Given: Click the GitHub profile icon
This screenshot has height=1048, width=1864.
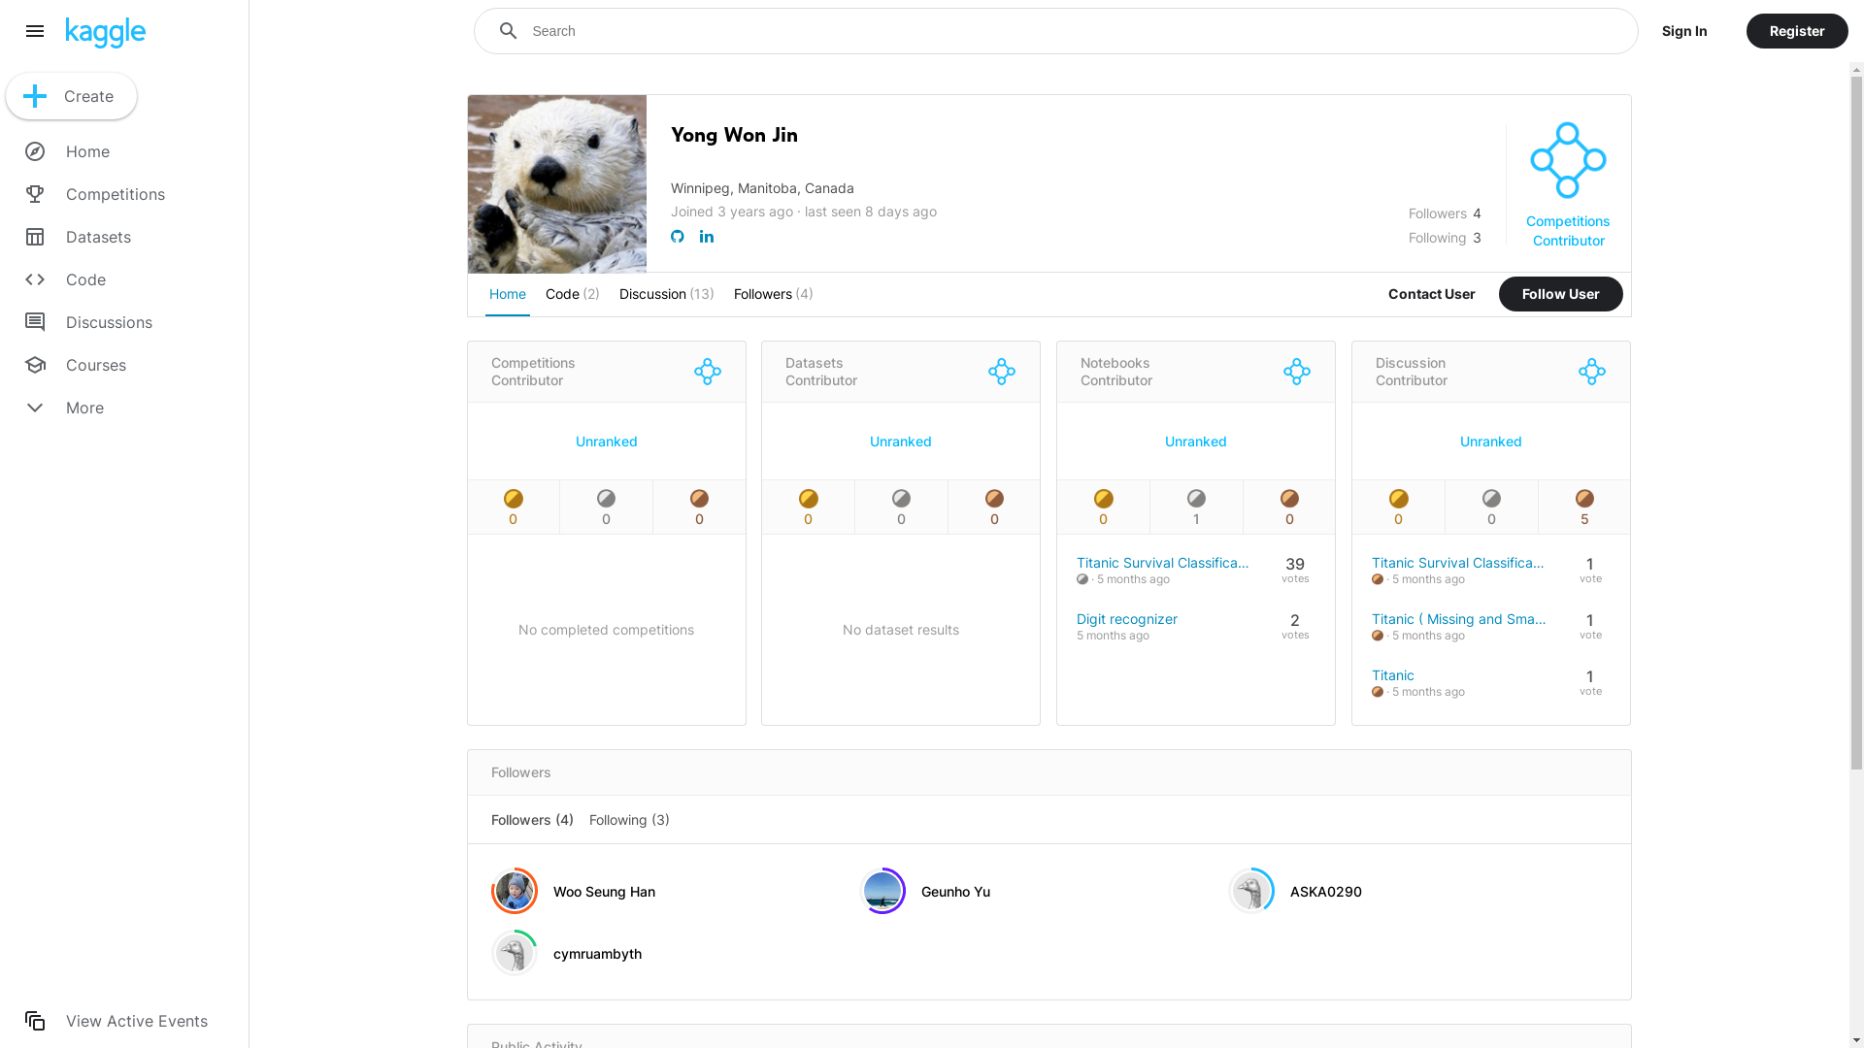Looking at the screenshot, I should point(678,237).
